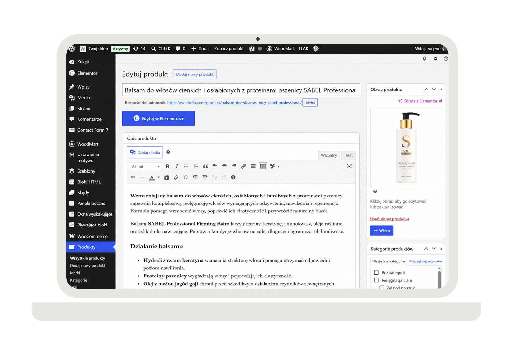Click the Edytuj permalink button
This screenshot has height=344, width=522.
click(x=310, y=103)
